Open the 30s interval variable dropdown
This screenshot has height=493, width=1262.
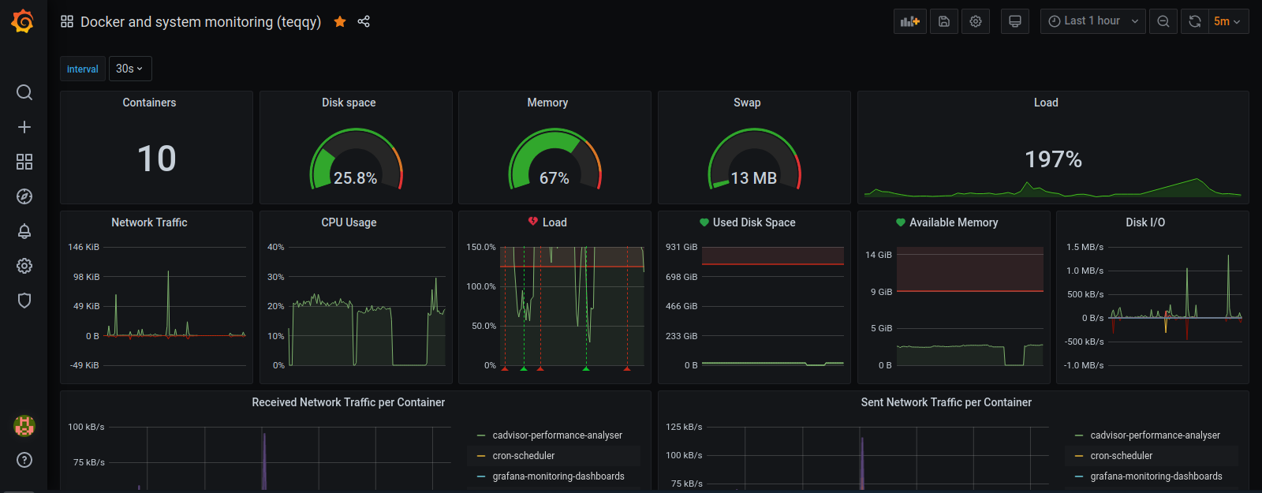130,69
